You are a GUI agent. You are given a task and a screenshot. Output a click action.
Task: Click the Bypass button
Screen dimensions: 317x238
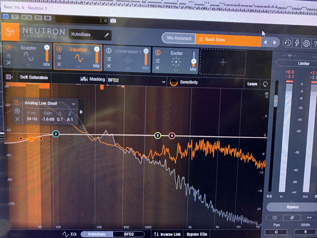point(292,207)
